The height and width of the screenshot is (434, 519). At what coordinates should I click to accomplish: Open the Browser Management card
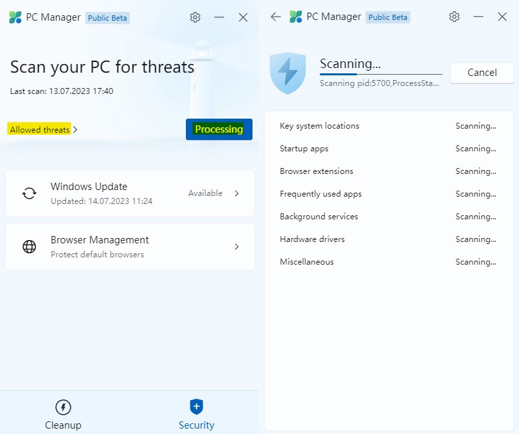click(130, 247)
